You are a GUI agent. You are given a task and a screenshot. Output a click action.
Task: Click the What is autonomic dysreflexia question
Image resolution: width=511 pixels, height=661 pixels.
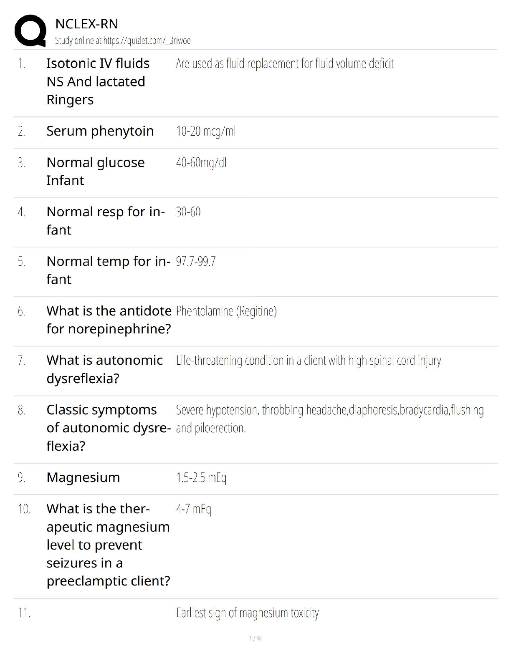104,369
